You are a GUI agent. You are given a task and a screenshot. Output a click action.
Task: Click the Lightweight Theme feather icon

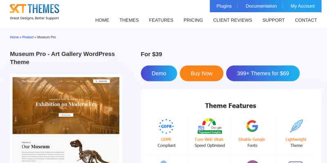pos(296,126)
